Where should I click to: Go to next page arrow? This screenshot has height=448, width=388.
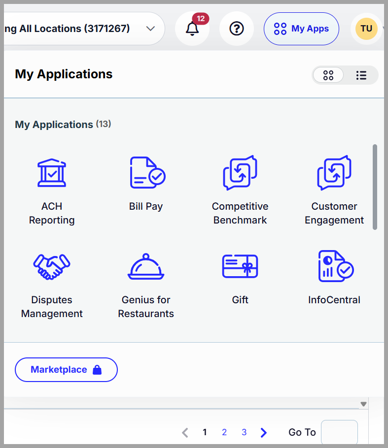pyautogui.click(x=264, y=433)
